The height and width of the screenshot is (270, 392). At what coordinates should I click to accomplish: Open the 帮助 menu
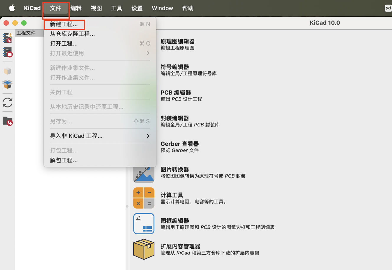point(188,8)
